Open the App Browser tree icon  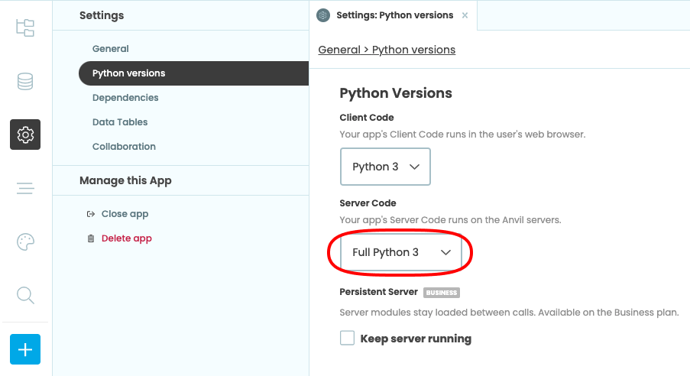(x=25, y=28)
